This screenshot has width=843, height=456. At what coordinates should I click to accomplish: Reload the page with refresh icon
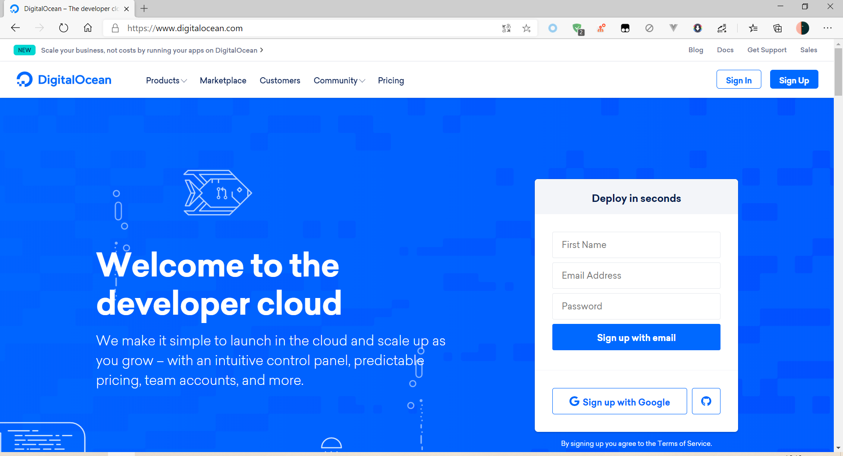tap(64, 28)
